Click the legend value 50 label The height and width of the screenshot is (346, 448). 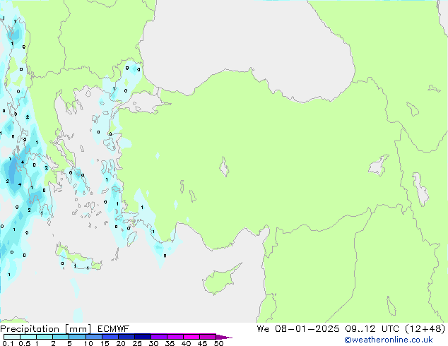(219, 343)
